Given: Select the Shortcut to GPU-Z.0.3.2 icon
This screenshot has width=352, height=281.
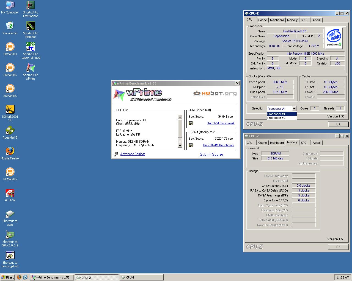Looking at the screenshot, I should point(10,238).
